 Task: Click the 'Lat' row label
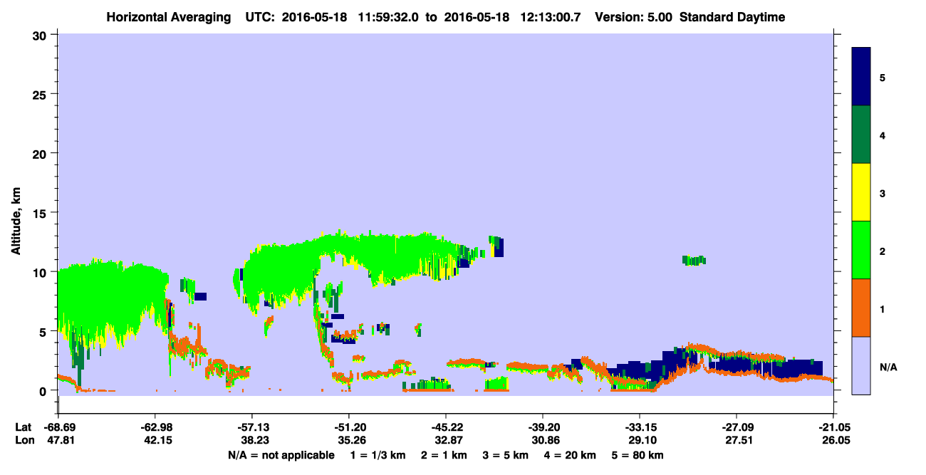pyautogui.click(x=23, y=427)
